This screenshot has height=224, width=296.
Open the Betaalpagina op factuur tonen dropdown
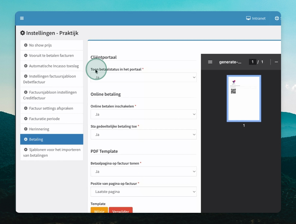(x=143, y=171)
